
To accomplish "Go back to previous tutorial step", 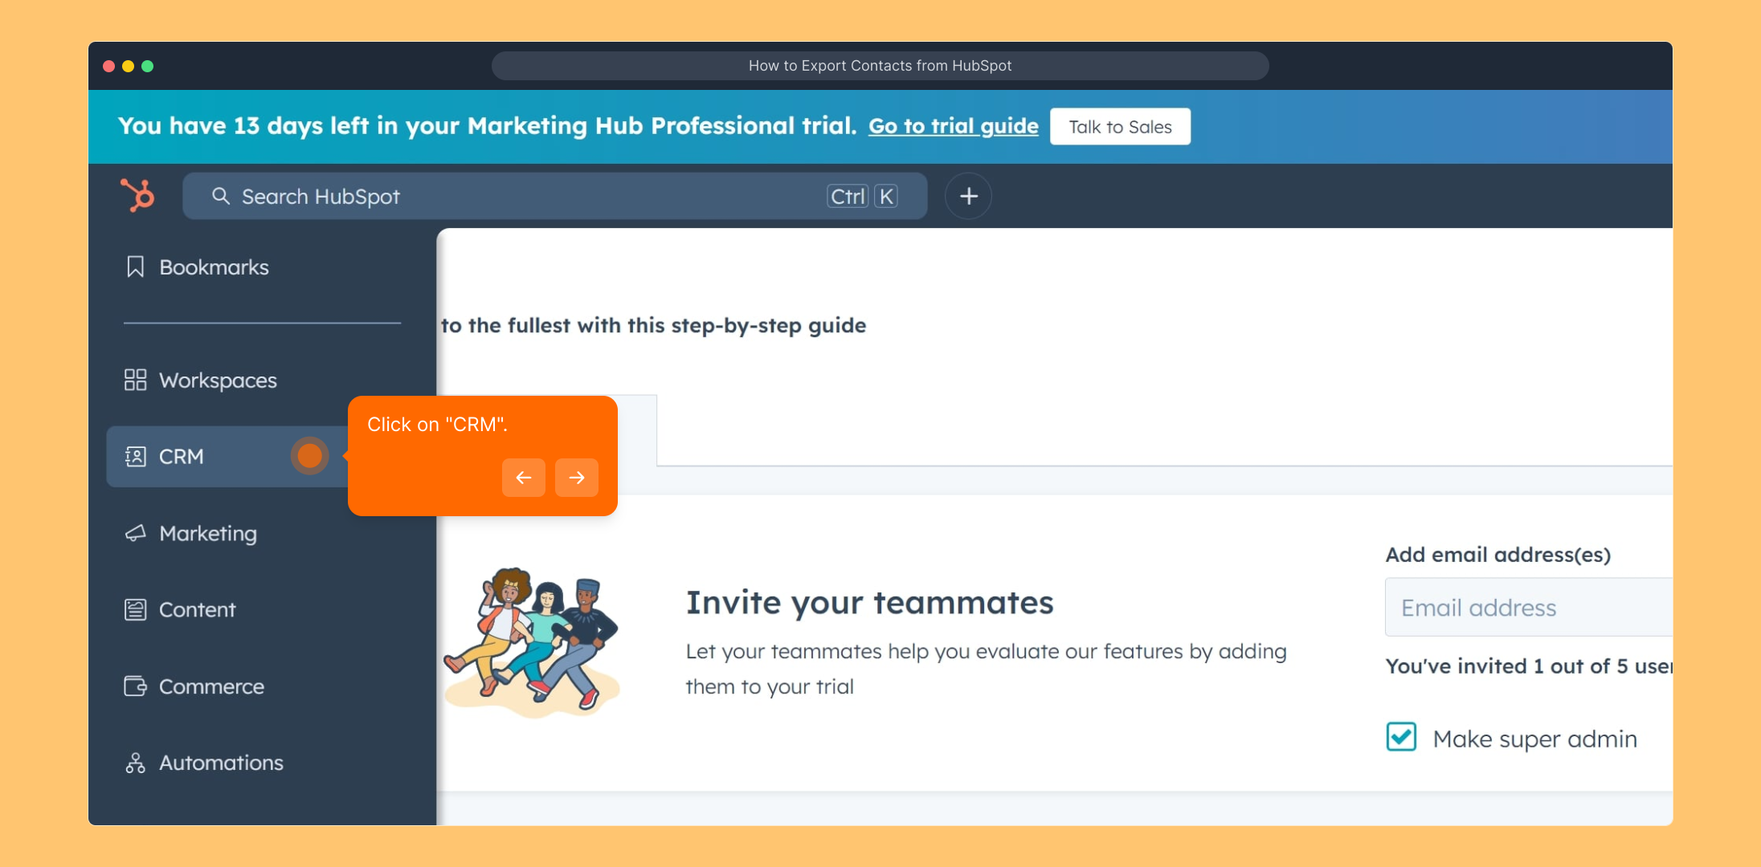I will 523,478.
